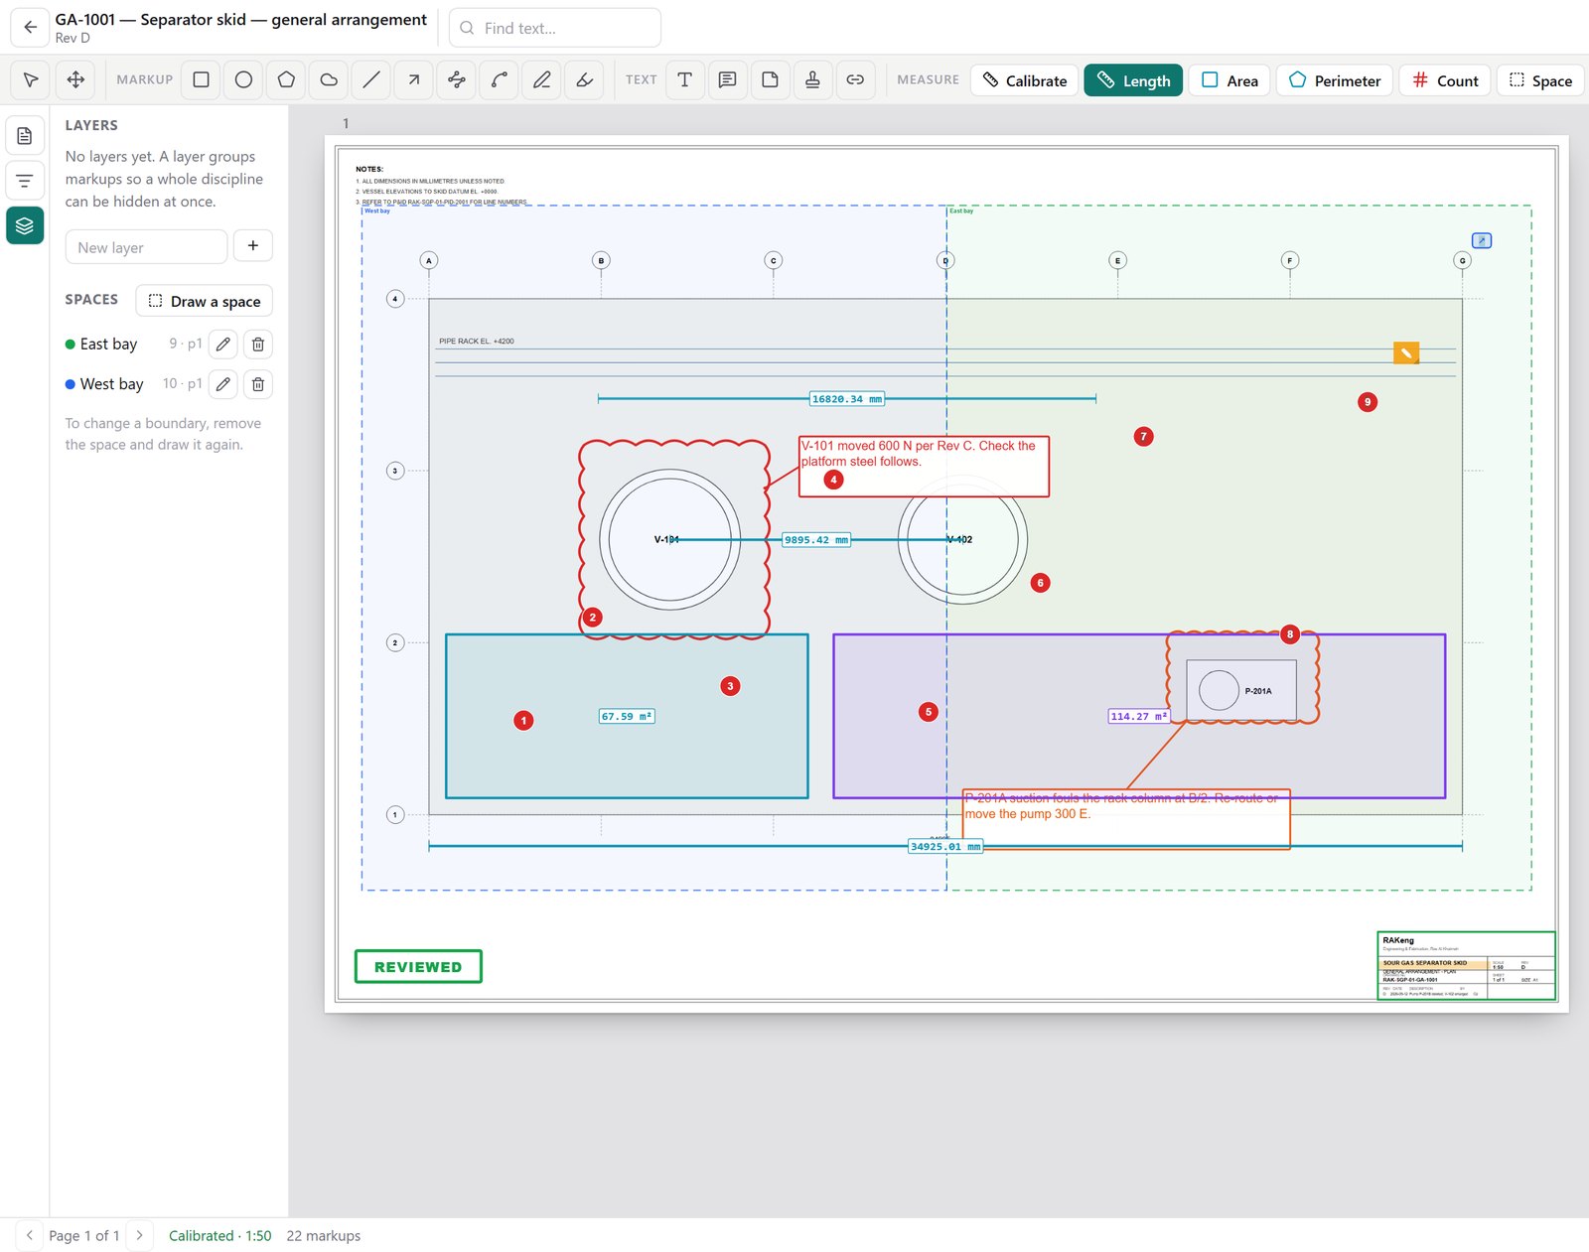Choose the Select pointer tool

[31, 79]
